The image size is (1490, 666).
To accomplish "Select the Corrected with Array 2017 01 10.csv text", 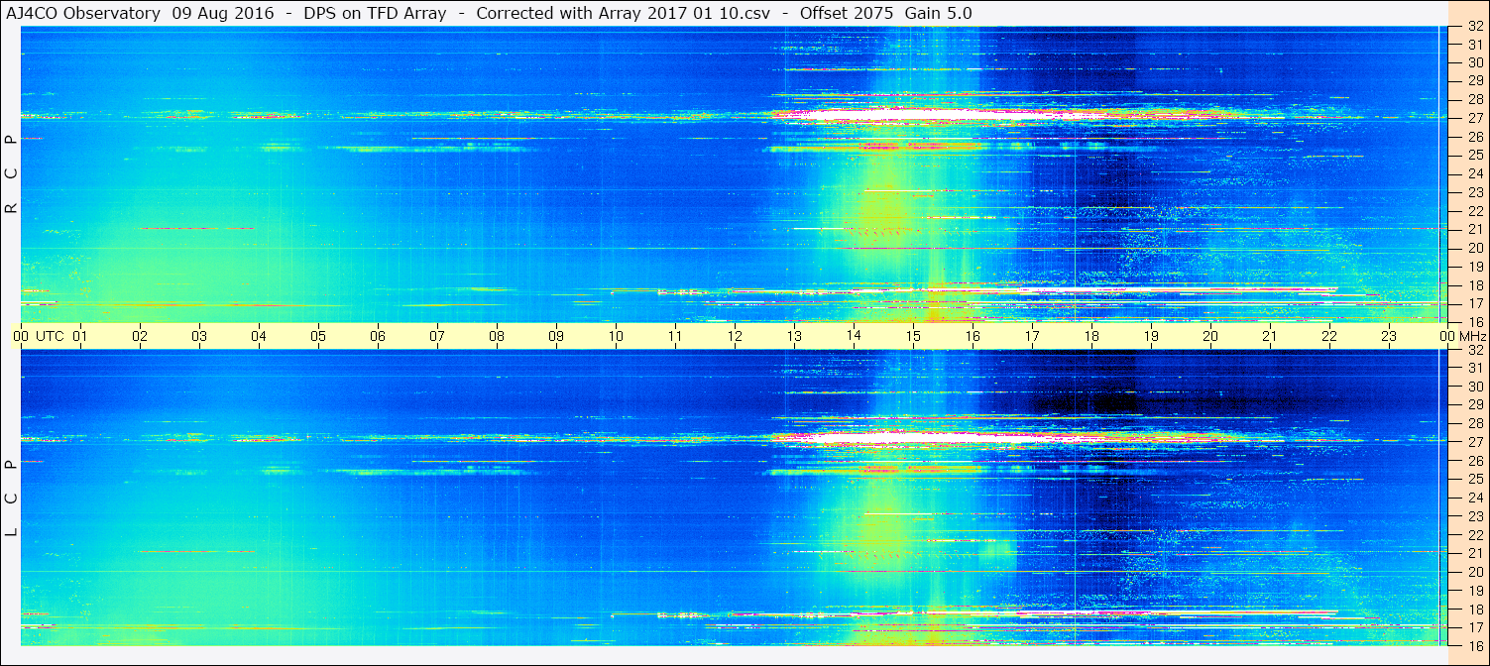I will pos(623,13).
